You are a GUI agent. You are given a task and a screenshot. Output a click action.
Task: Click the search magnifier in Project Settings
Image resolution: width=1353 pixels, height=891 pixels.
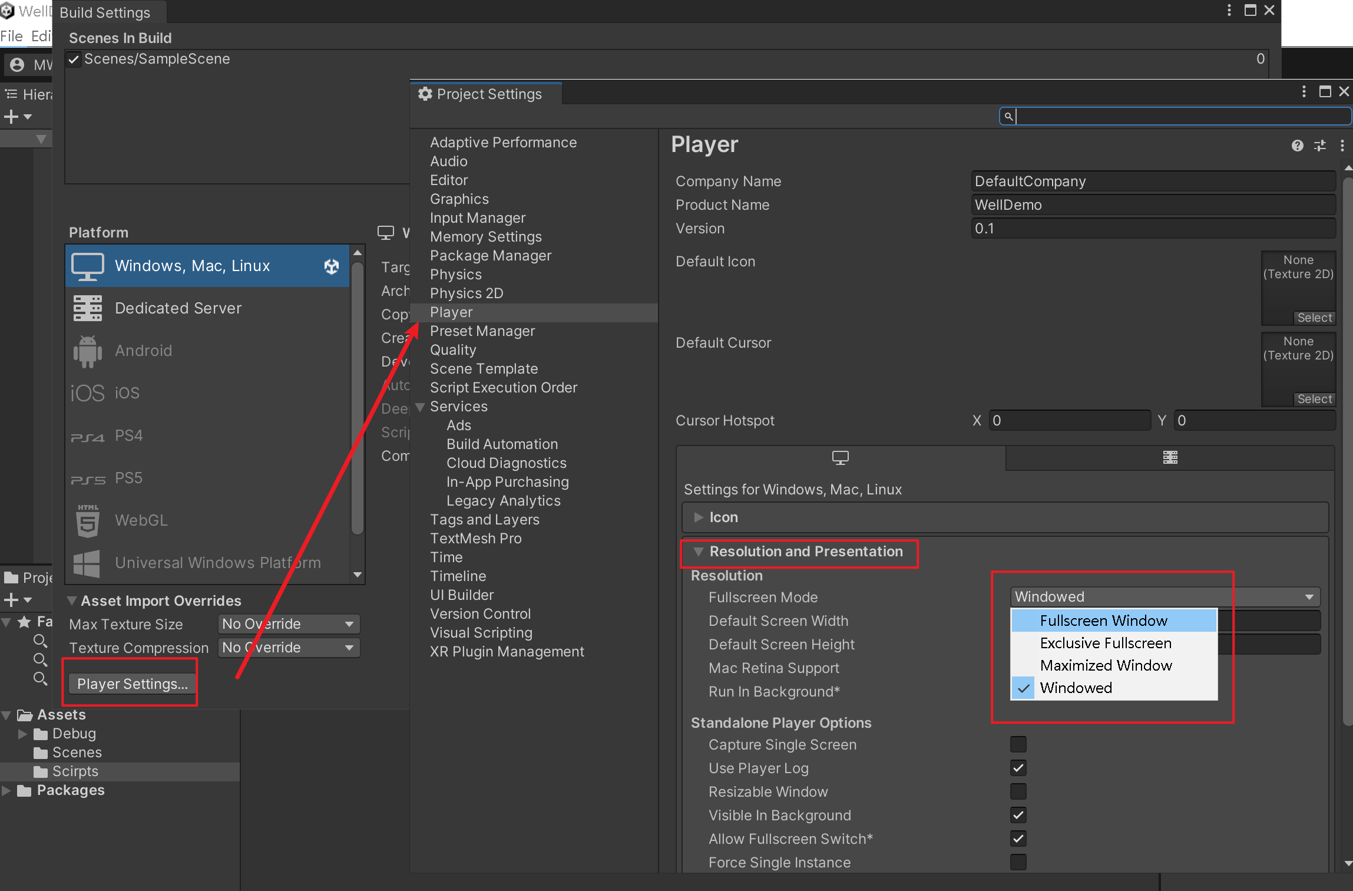click(1008, 116)
